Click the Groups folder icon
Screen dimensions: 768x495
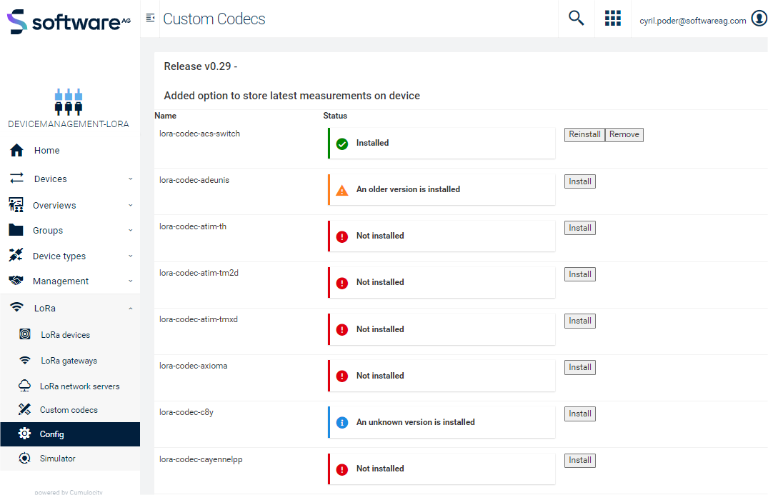tap(16, 229)
